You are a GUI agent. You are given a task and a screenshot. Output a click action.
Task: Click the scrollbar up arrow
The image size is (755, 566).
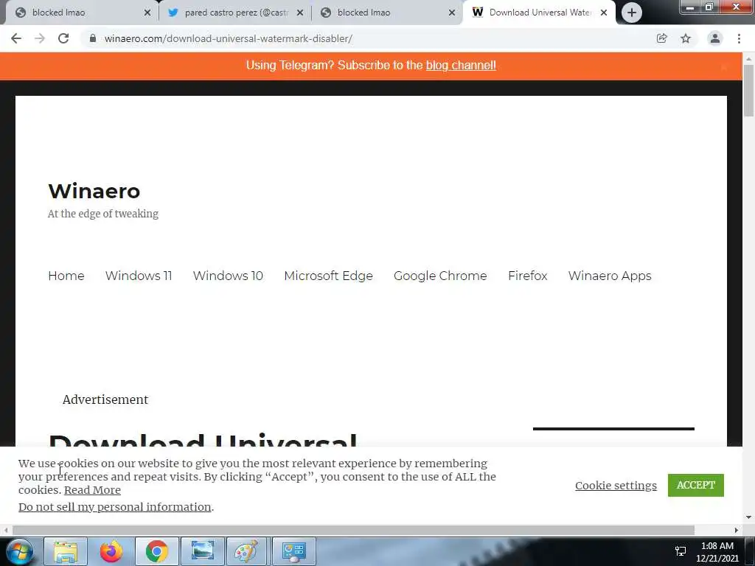click(749, 59)
